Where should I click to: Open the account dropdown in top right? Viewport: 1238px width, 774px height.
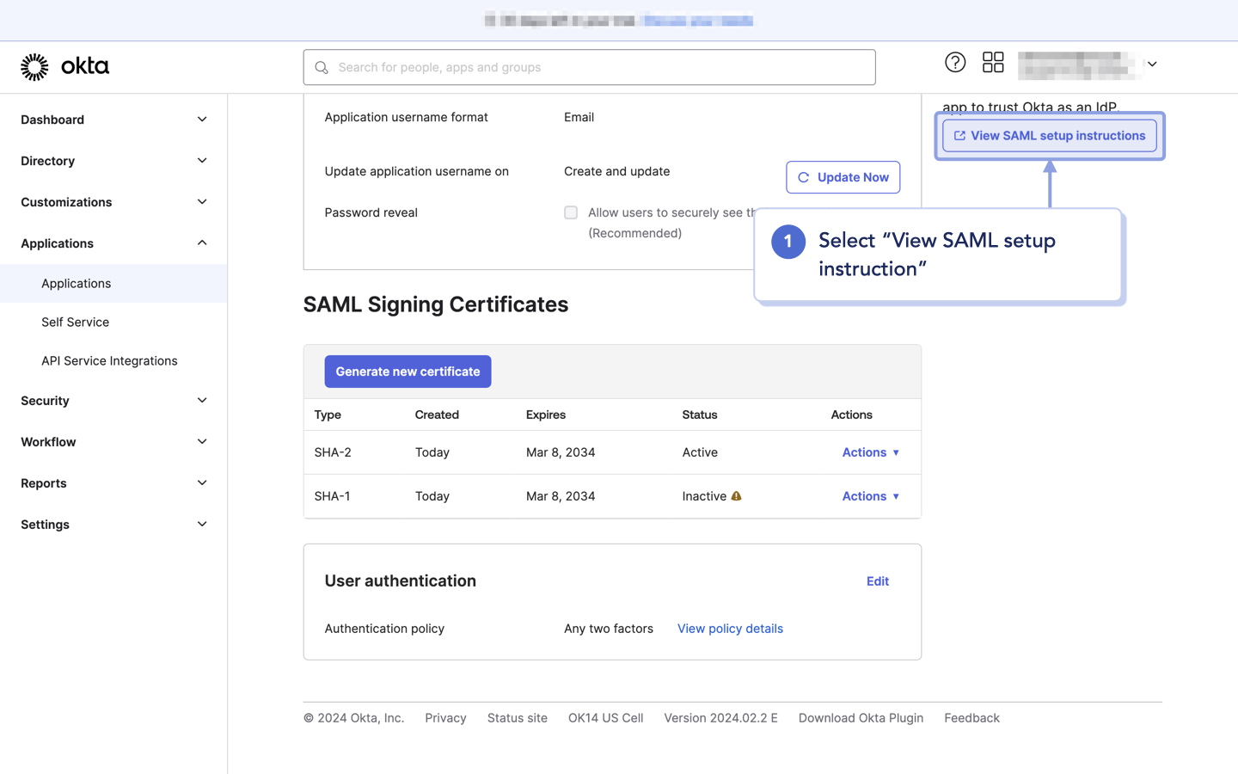(x=1152, y=64)
